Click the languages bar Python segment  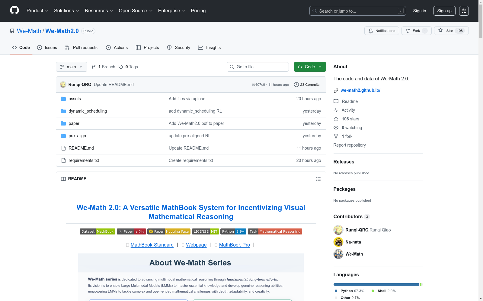click(x=376, y=284)
